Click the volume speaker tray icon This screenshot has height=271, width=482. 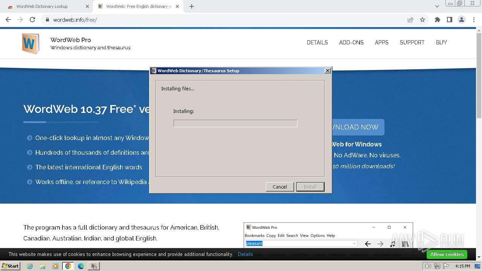coord(428,266)
